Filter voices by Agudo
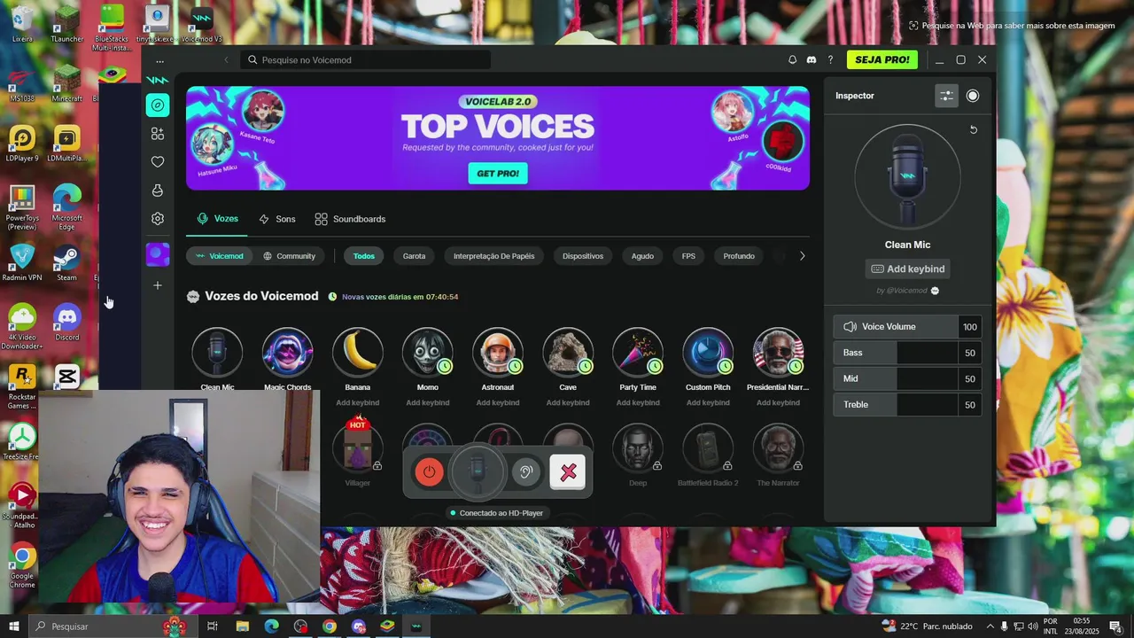 coord(642,256)
